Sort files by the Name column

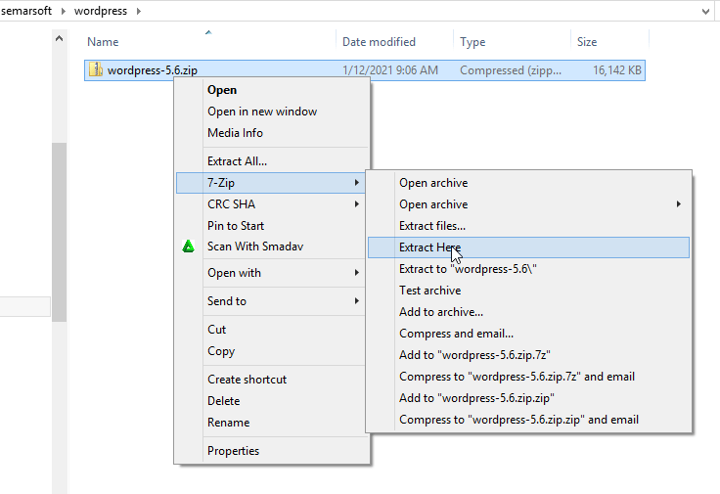click(x=210, y=42)
